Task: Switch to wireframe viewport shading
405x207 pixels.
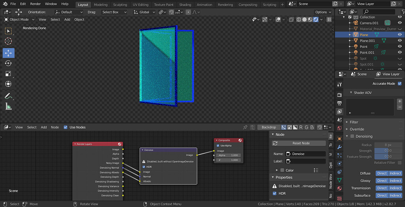Action: click(299, 20)
